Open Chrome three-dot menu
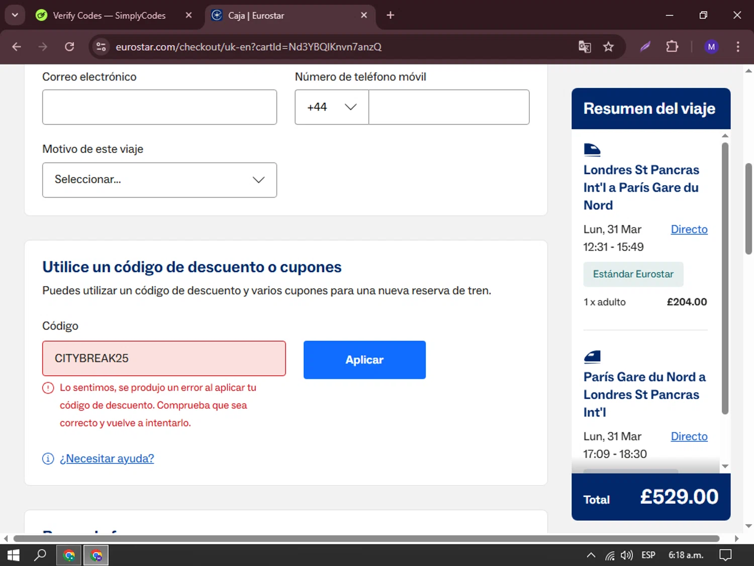This screenshot has width=754, height=566. (x=738, y=47)
